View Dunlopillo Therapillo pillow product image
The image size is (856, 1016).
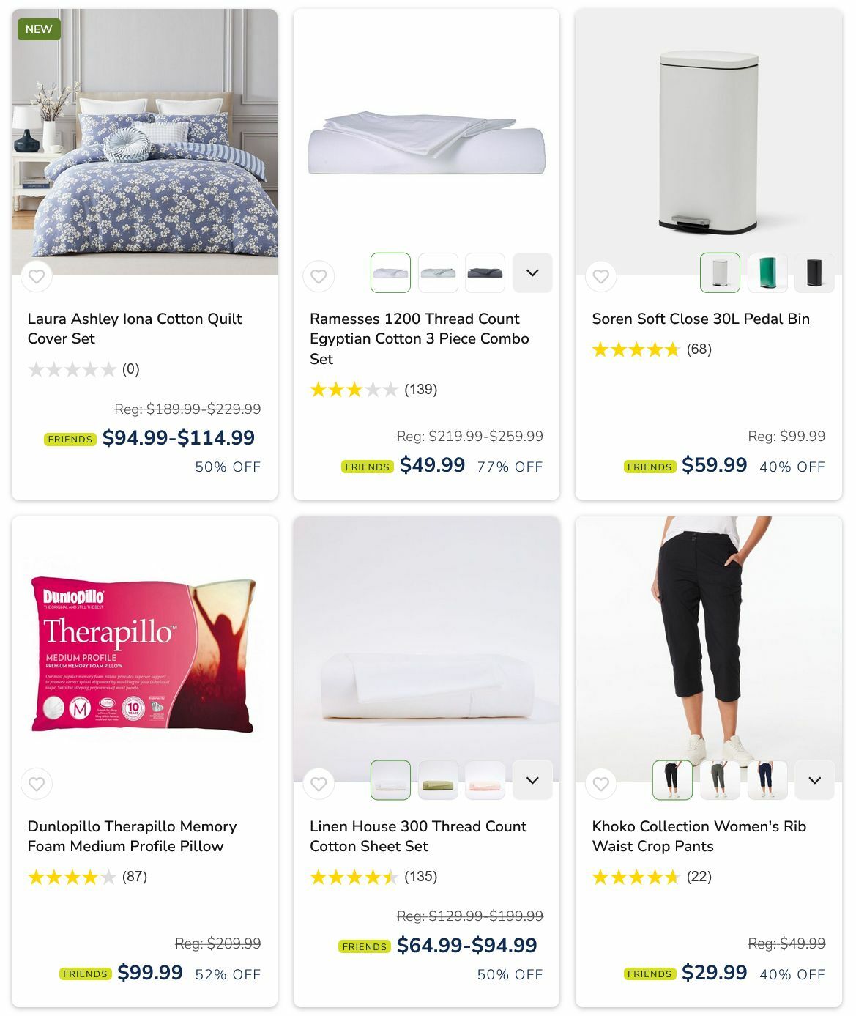(x=144, y=652)
